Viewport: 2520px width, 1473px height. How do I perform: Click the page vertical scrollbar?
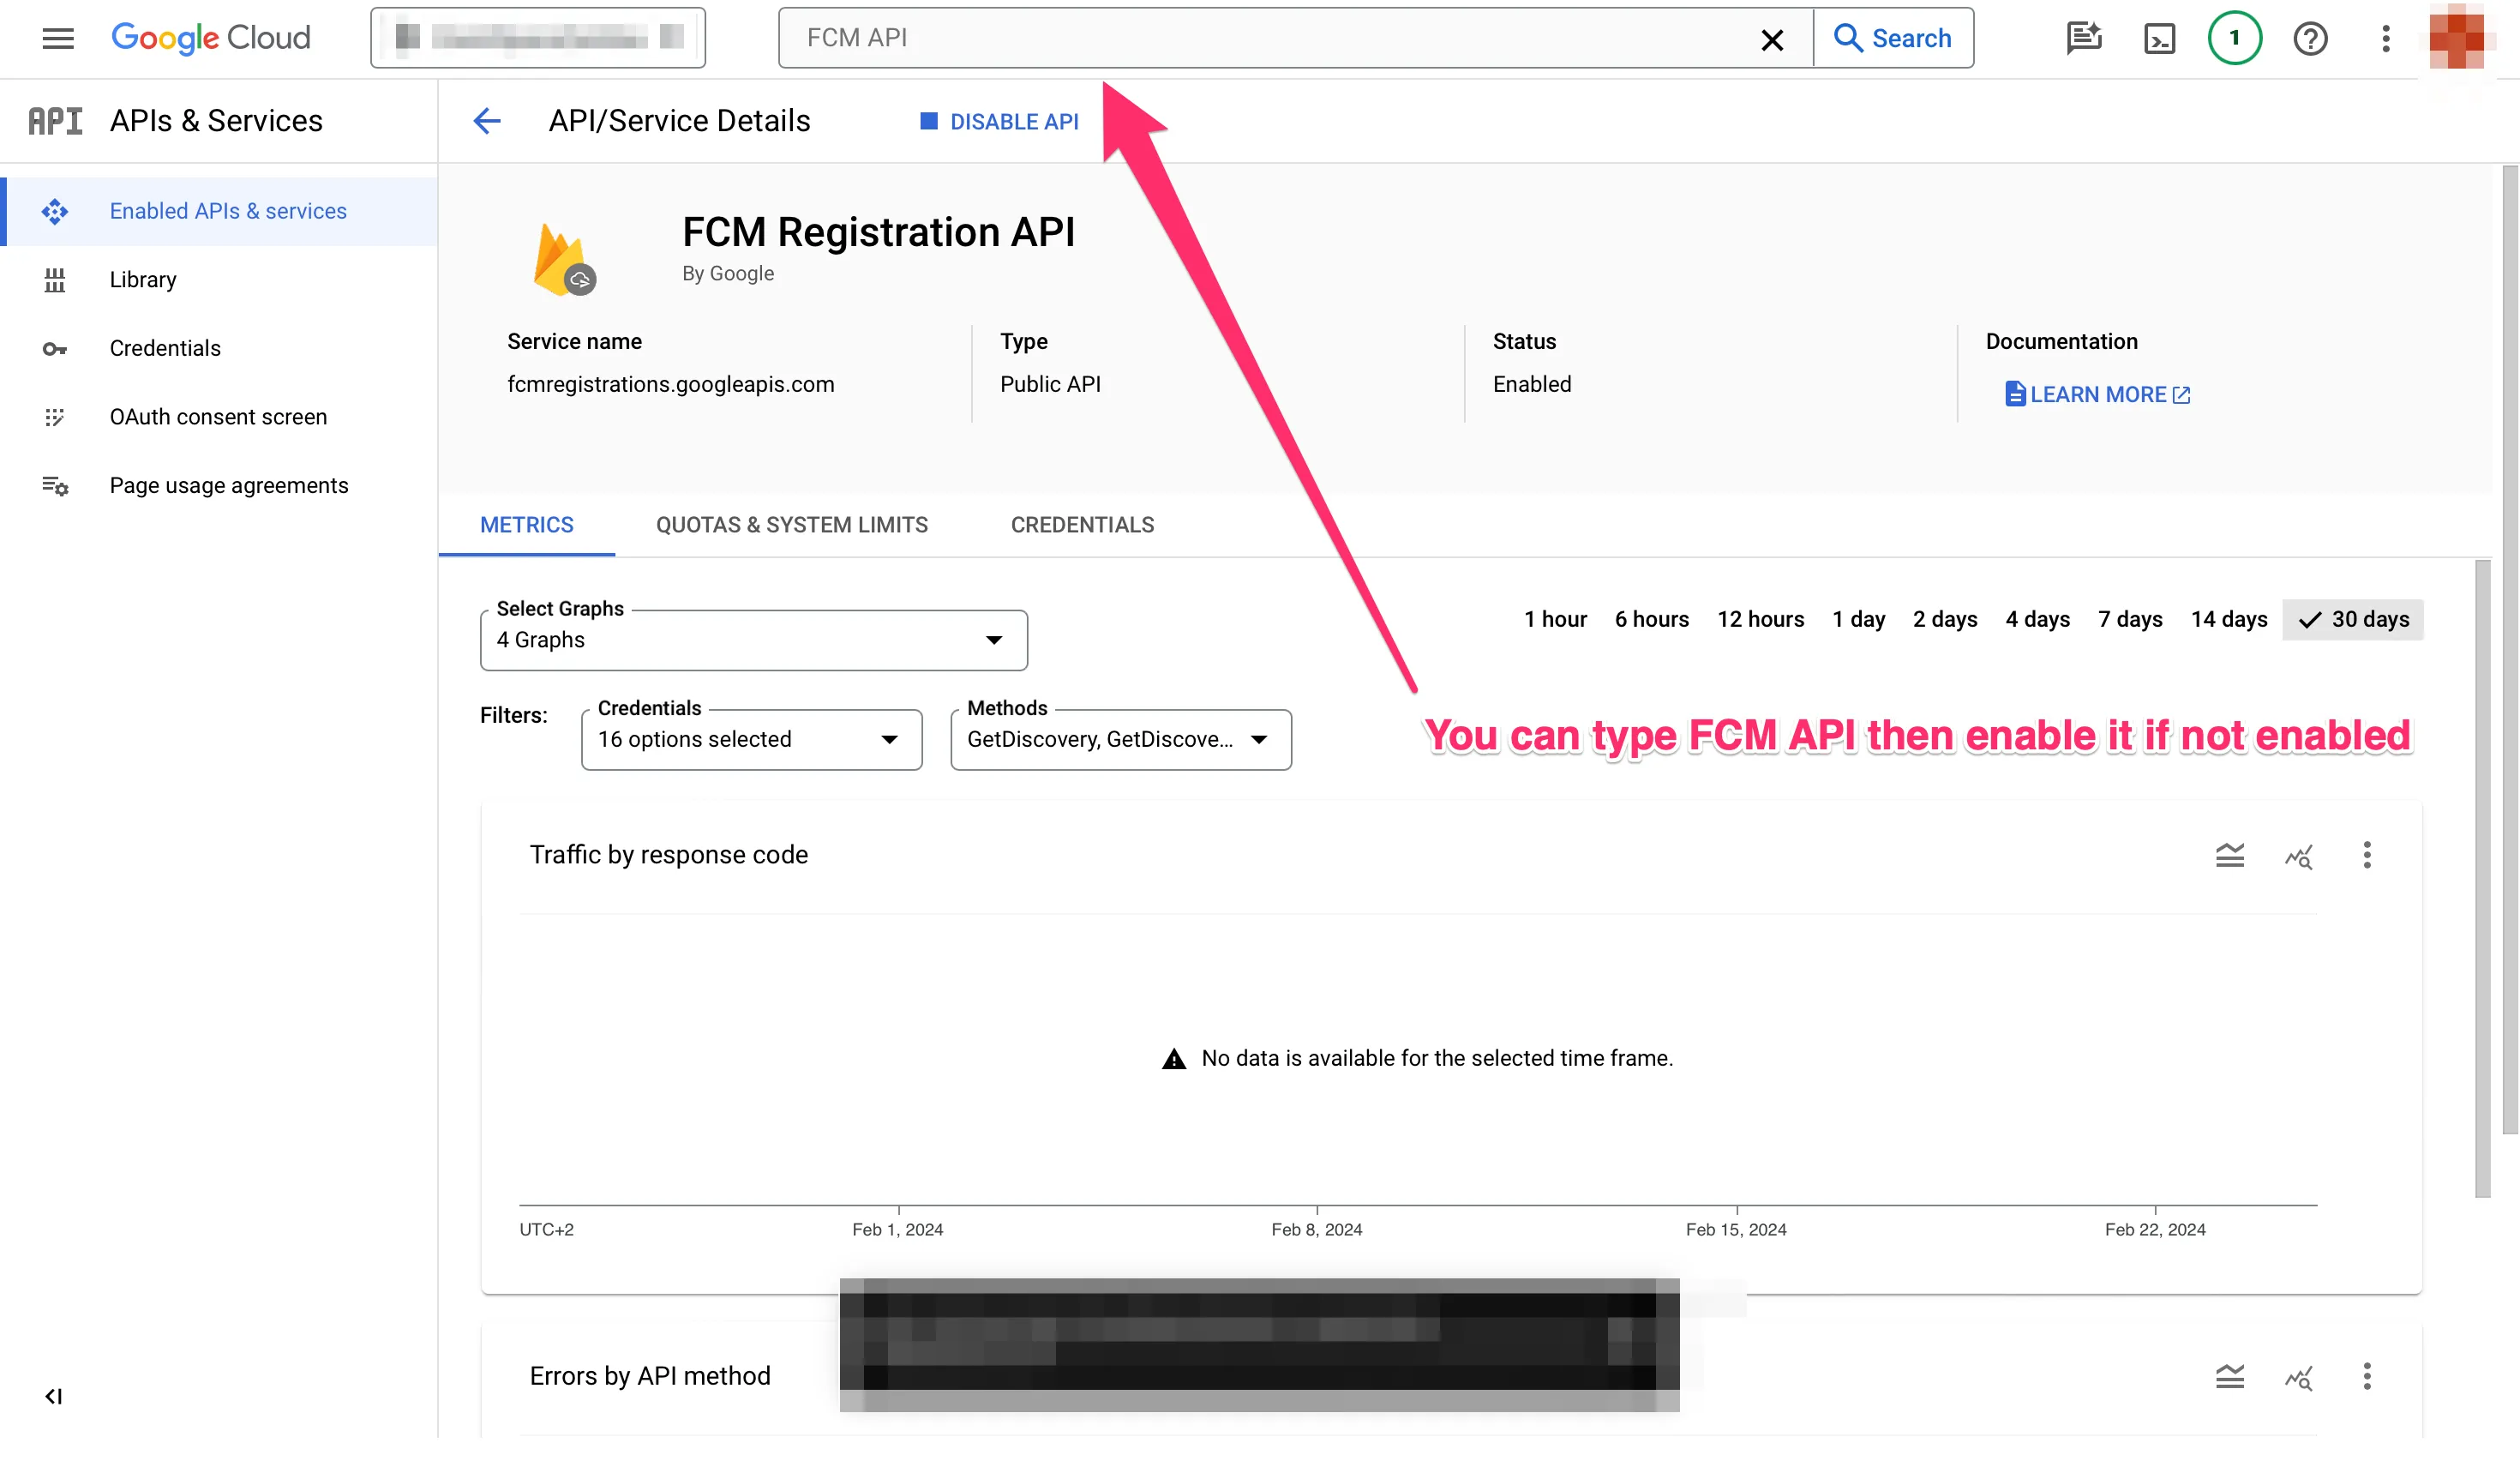pyautogui.click(x=2509, y=650)
